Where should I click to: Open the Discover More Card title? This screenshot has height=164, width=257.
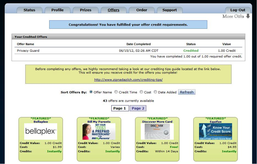point(157,122)
